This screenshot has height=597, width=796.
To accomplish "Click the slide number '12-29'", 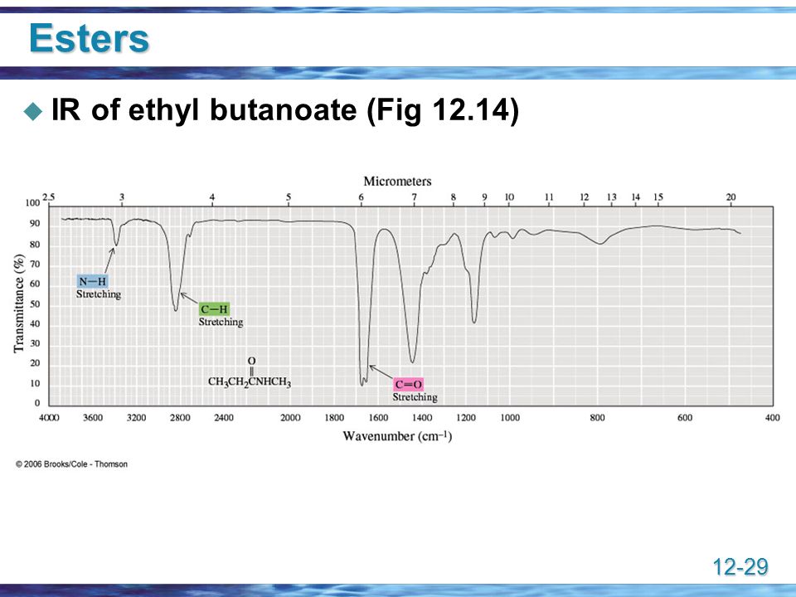I will [740, 567].
